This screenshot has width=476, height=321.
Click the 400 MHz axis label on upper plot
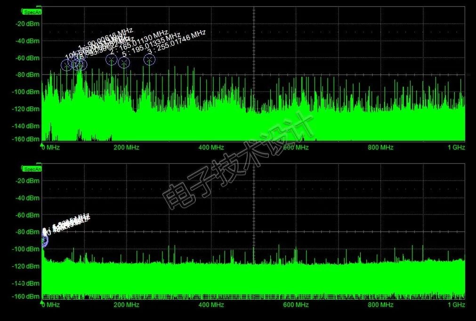pos(211,148)
